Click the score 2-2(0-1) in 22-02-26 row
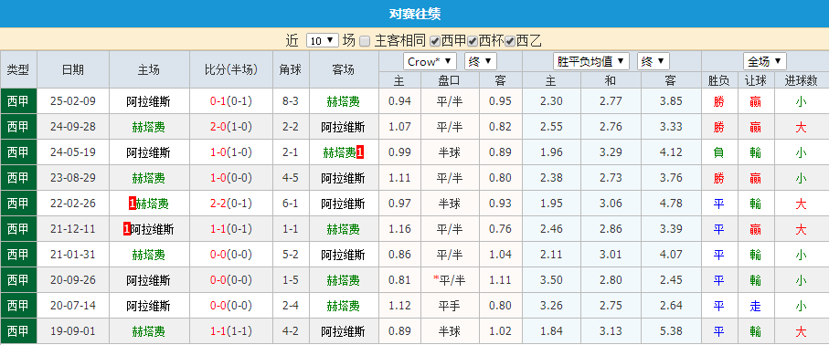 click(231, 204)
